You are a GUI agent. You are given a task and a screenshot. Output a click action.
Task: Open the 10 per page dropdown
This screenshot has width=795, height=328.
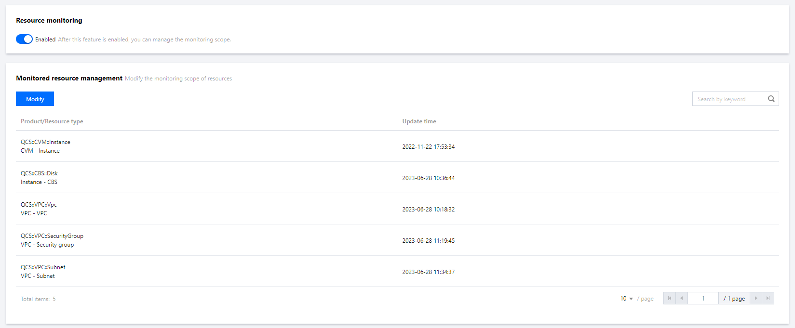pos(626,299)
